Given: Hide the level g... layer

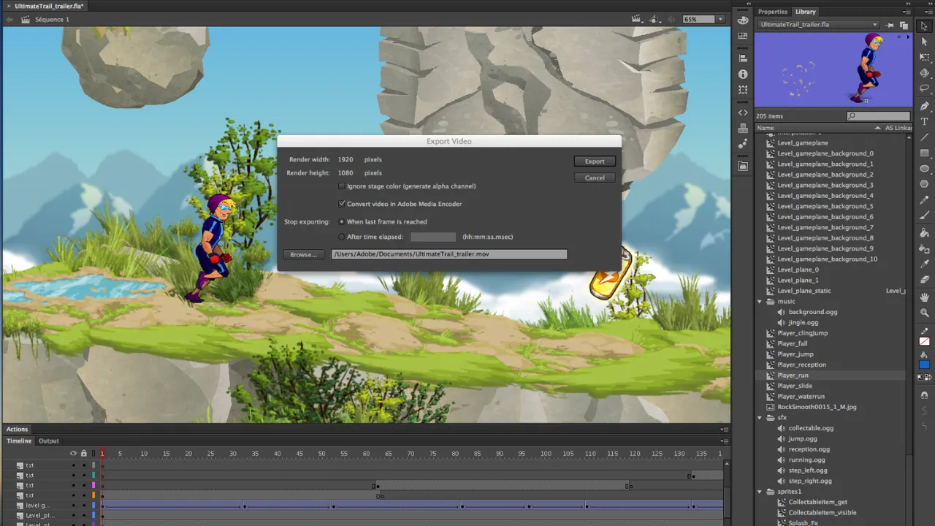Looking at the screenshot, I should point(73,506).
